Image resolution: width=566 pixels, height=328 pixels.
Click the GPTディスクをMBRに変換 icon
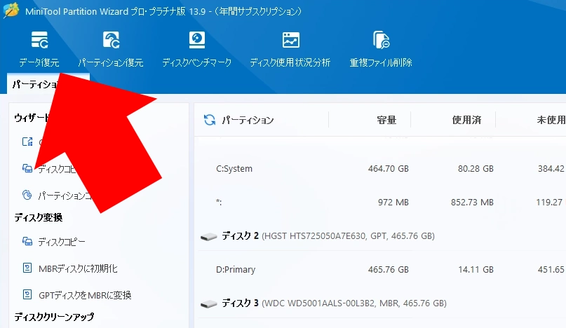[27, 294]
